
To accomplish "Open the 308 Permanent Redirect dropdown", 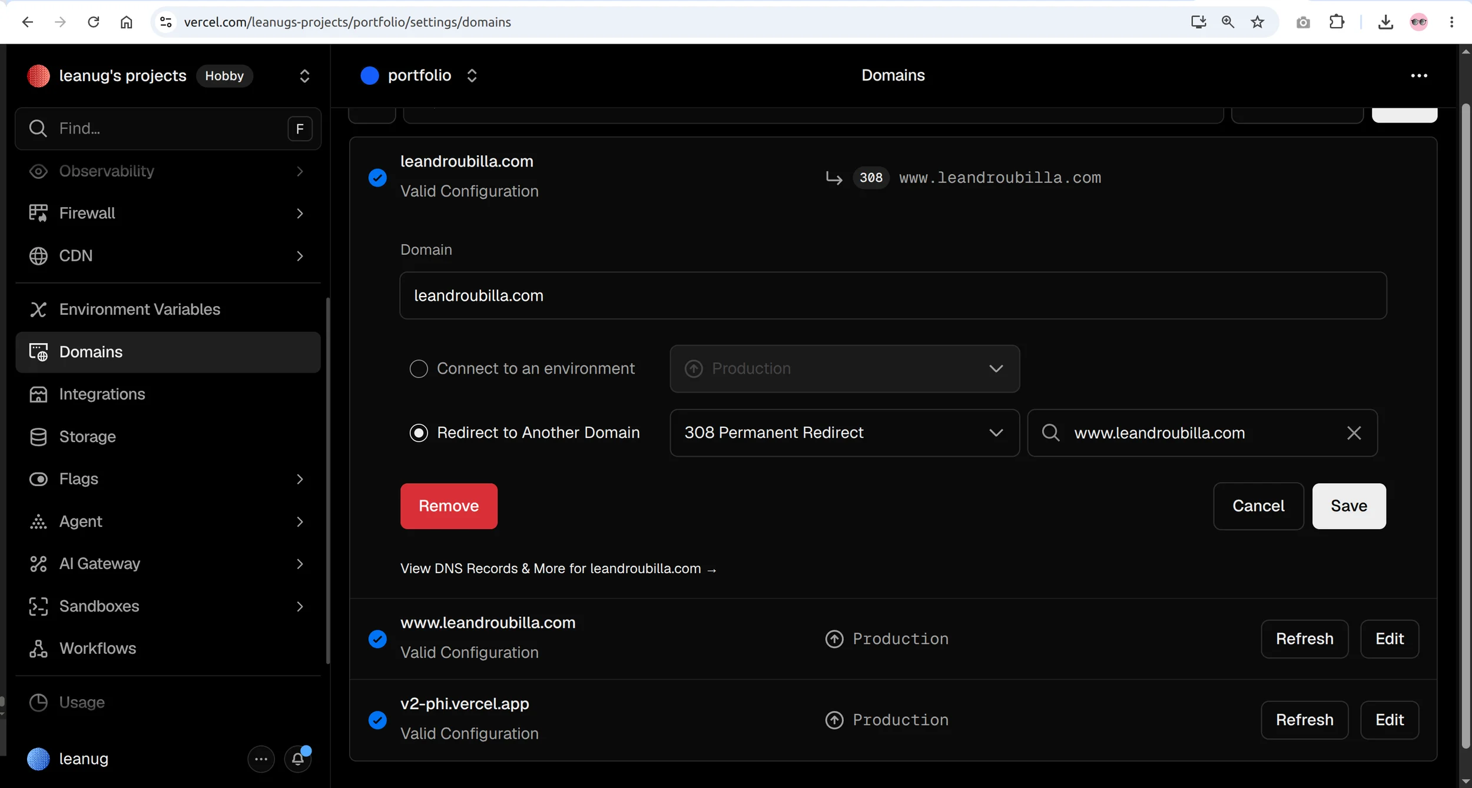I will (844, 433).
